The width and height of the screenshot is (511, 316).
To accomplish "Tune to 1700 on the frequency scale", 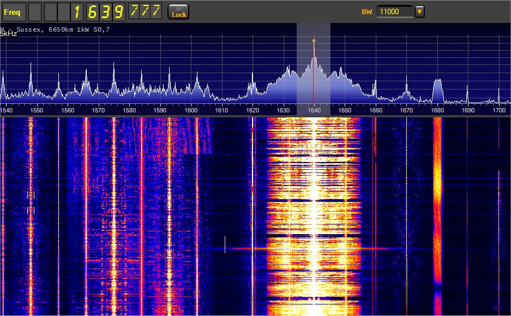I will (498, 110).
